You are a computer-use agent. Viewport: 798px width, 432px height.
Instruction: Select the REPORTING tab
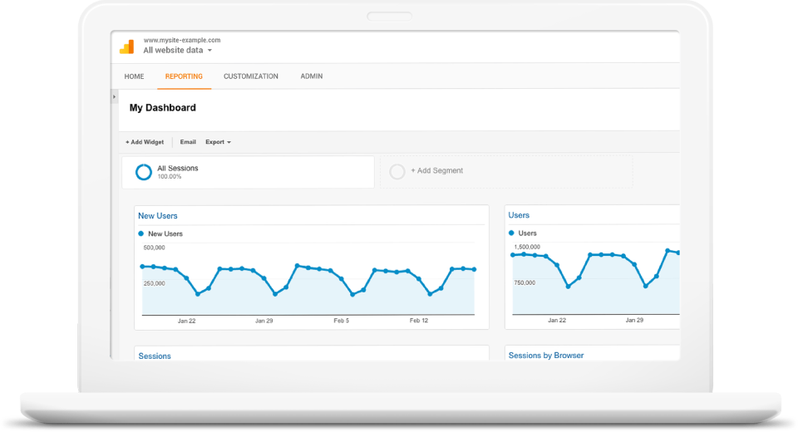184,76
